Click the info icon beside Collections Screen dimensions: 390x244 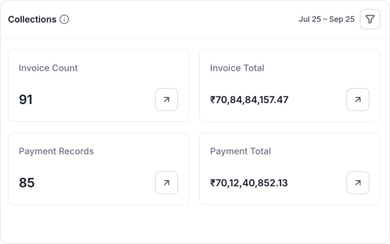[x=65, y=19]
